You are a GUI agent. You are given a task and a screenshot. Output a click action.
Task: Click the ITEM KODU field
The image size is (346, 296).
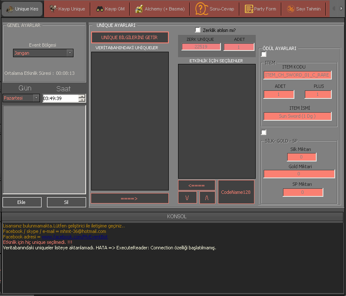297,75
